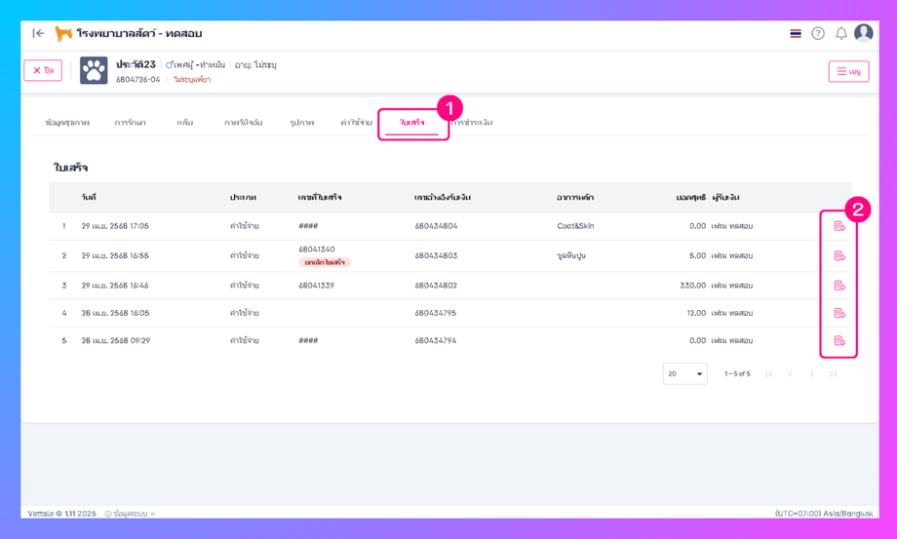Viewport: 897px width, 539px height.
Task: Open the notifications bell
Action: [840, 34]
